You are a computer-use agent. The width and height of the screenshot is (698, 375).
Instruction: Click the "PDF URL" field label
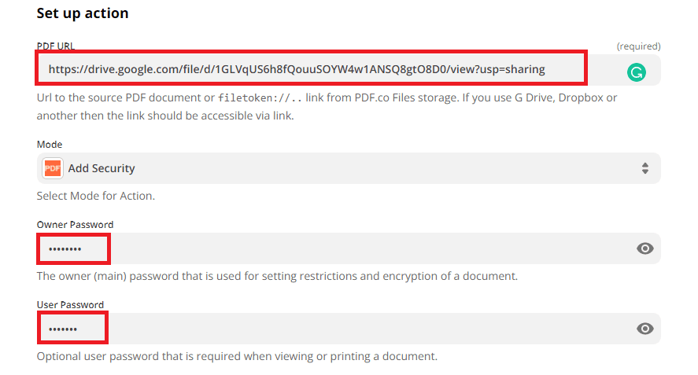pos(56,46)
